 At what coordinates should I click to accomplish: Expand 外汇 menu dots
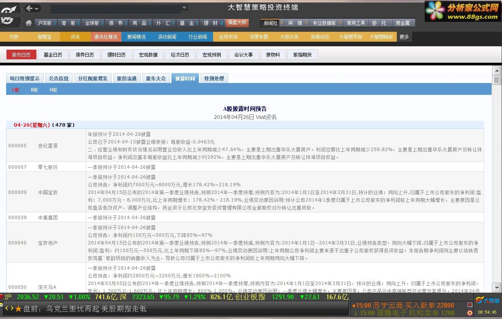click(x=174, y=23)
